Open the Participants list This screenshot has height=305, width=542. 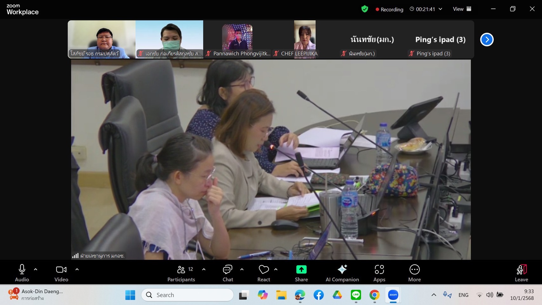coord(181,273)
